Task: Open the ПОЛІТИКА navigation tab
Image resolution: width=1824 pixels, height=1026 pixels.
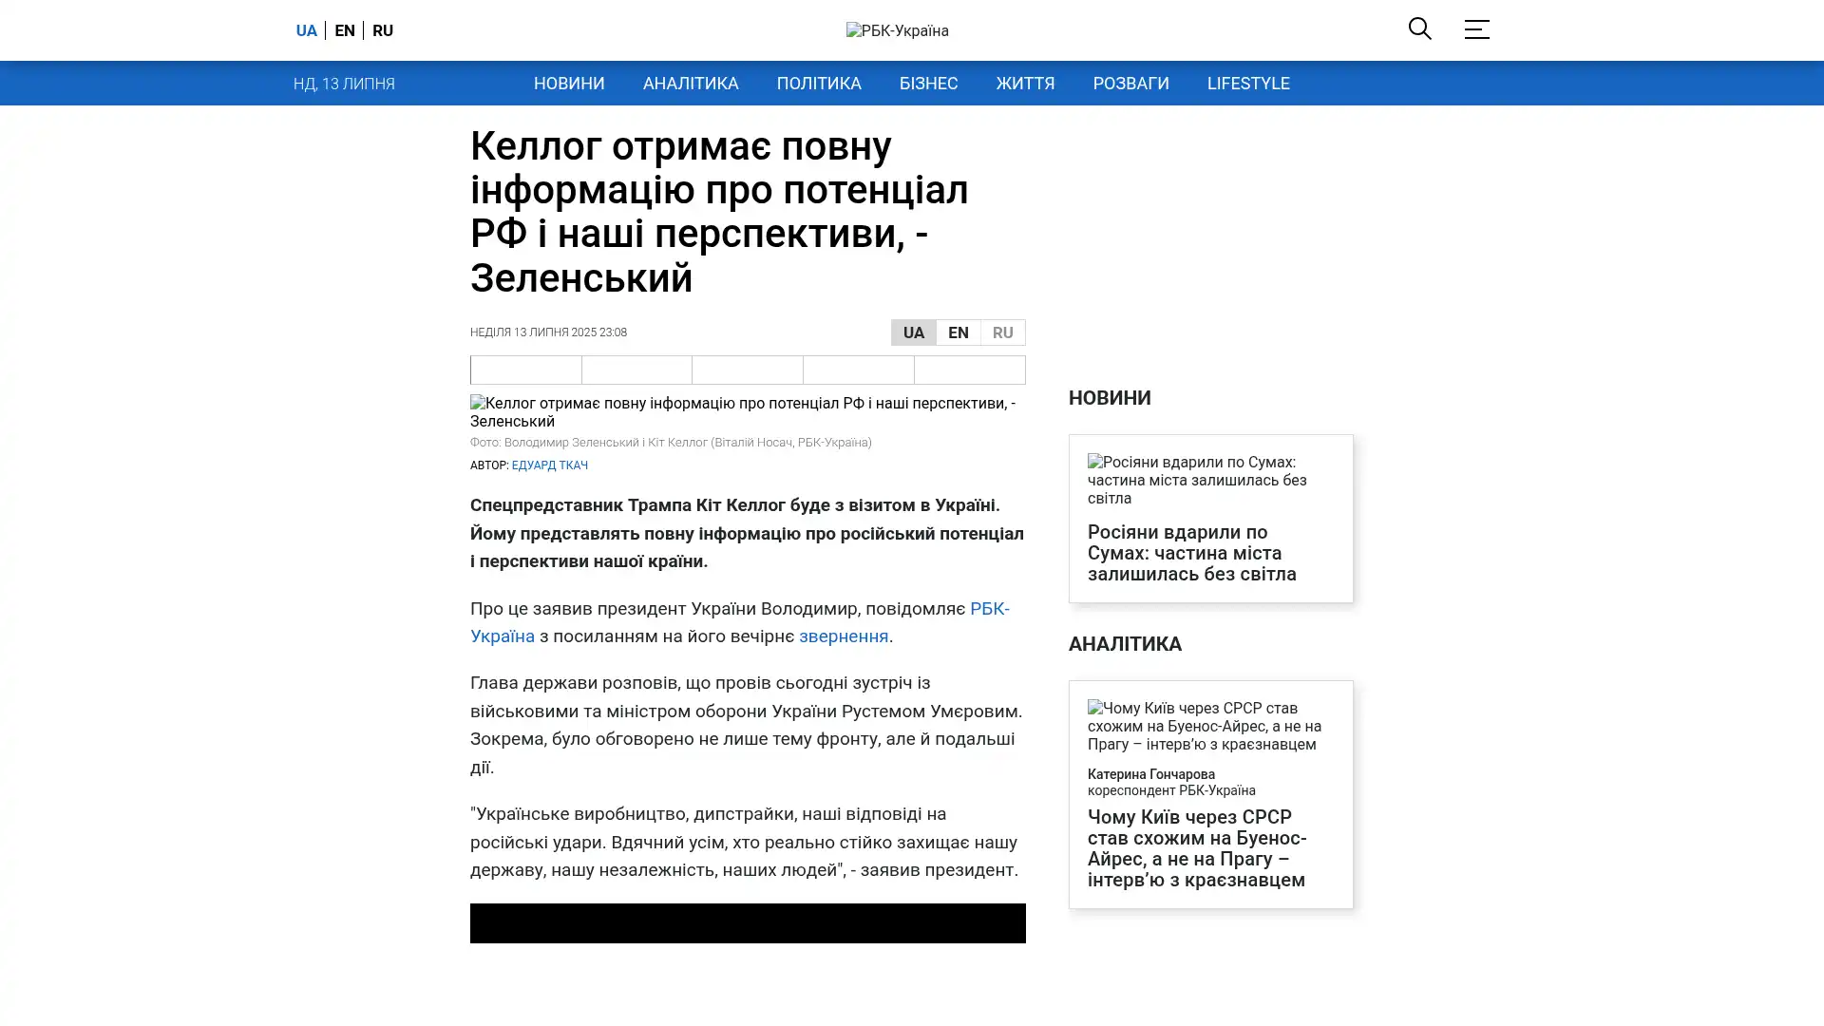Action: coord(819,84)
